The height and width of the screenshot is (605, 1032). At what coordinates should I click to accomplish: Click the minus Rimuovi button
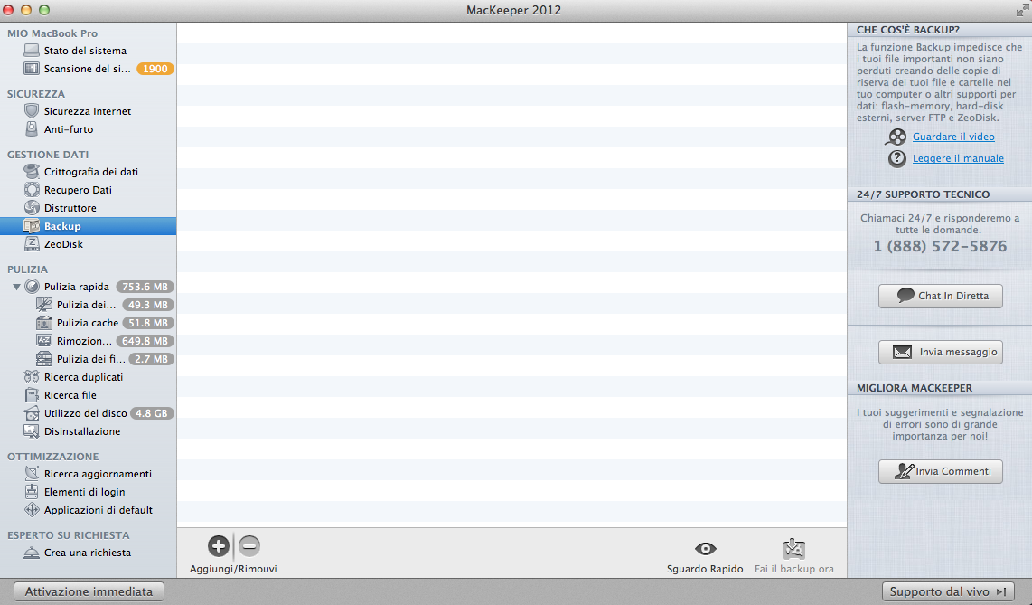coord(249,545)
